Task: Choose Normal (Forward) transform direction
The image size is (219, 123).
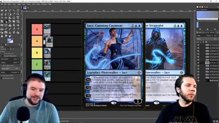Action: coord(8,54)
